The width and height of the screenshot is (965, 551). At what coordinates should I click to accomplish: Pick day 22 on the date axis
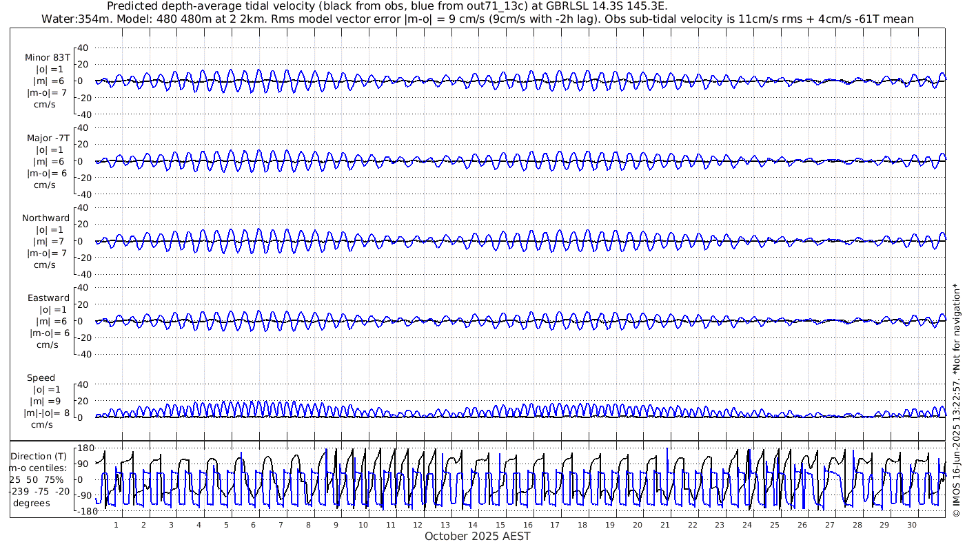[x=692, y=525]
